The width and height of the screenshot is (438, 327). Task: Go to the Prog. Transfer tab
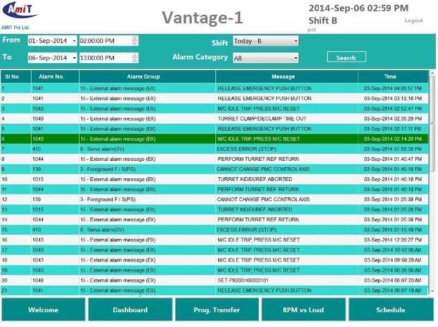(x=217, y=310)
